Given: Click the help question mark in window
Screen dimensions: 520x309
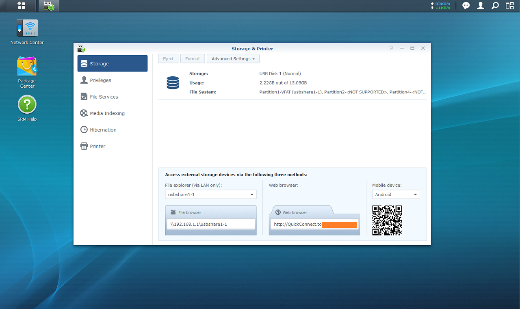Looking at the screenshot, I should [x=391, y=48].
